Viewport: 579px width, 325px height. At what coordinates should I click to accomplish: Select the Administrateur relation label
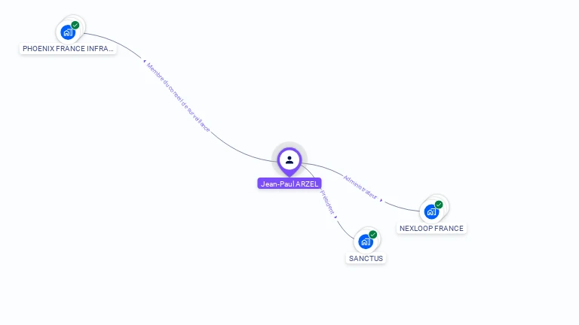tap(360, 187)
